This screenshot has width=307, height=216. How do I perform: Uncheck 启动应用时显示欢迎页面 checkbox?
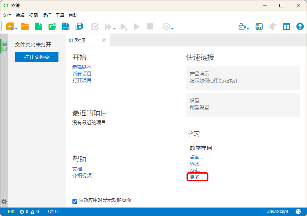click(75, 201)
